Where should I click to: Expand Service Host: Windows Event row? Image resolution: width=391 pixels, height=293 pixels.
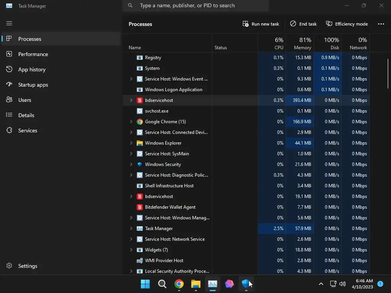click(x=131, y=79)
